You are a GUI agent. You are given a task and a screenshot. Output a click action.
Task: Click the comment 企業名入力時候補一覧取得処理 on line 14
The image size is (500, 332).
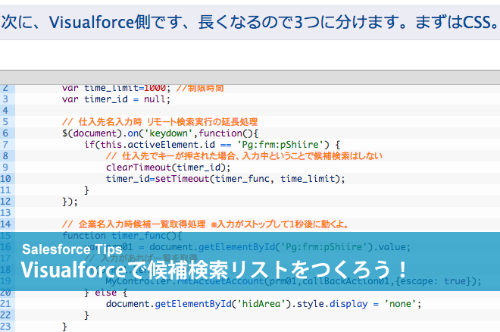click(205, 224)
